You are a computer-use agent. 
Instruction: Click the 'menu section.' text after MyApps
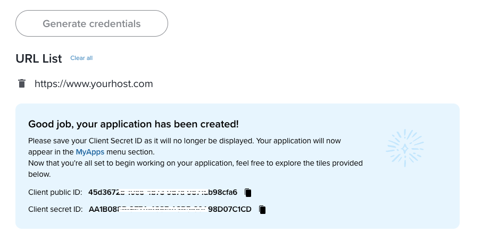(x=130, y=152)
